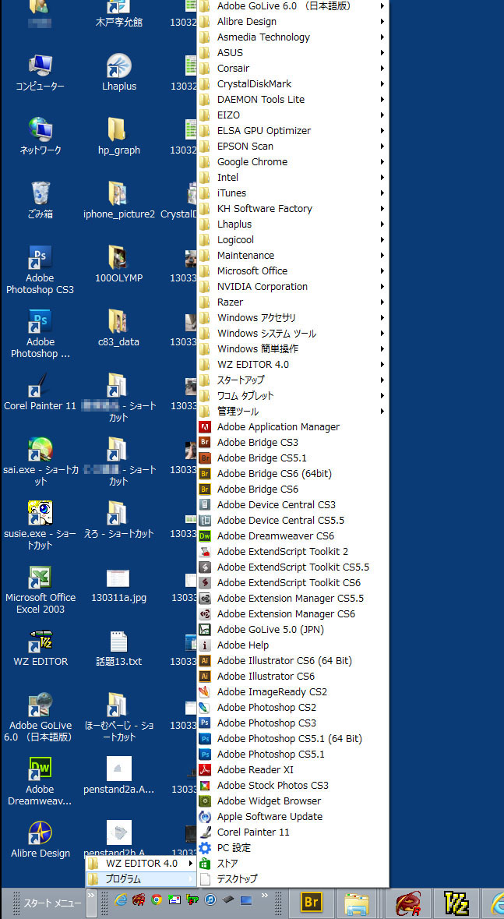Select the 130311a.jpg desktop file
The height and width of the screenshot is (919, 504).
119,585
